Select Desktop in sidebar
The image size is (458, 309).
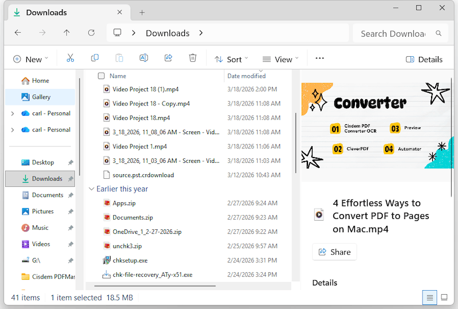click(40, 162)
